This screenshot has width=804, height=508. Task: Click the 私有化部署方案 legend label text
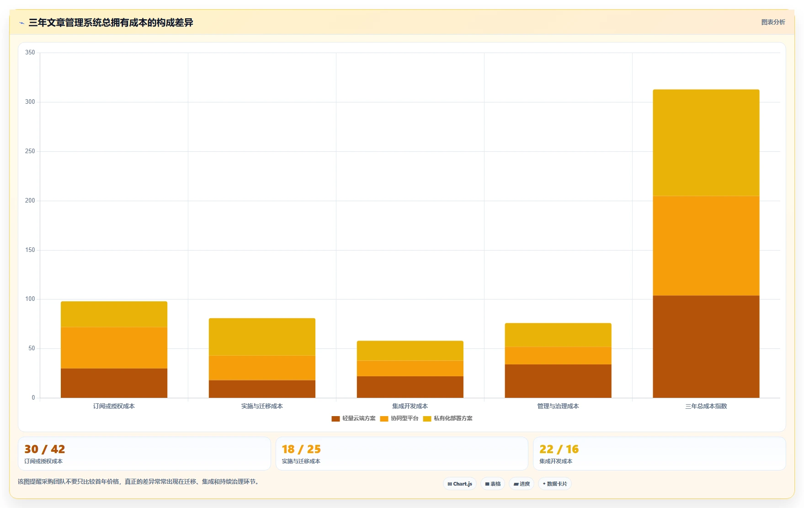(453, 418)
